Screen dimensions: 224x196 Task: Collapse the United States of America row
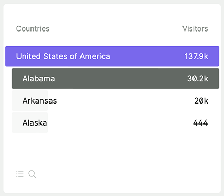[x=112, y=56]
